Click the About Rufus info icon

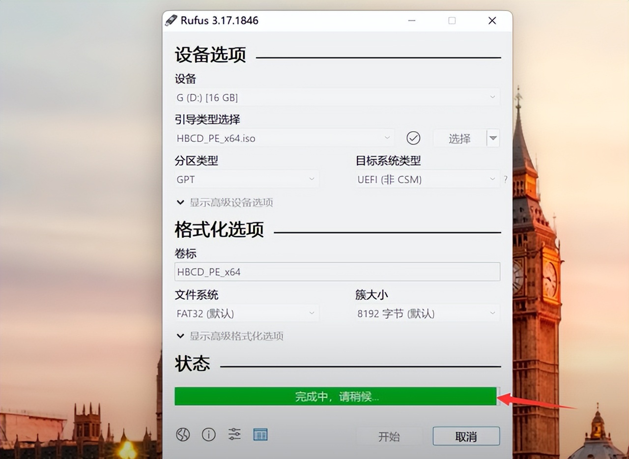point(208,434)
